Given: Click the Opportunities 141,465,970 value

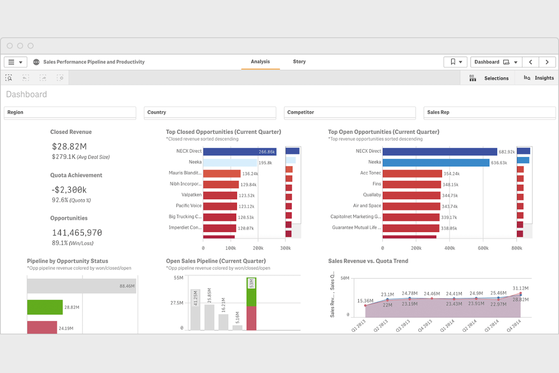Looking at the screenshot, I should point(77,233).
